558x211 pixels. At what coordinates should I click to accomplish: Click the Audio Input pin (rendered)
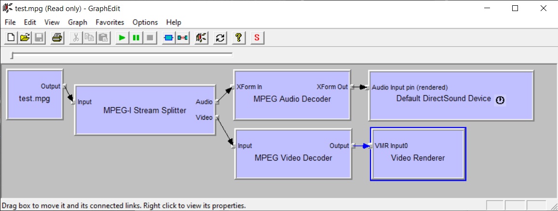tap(368, 87)
